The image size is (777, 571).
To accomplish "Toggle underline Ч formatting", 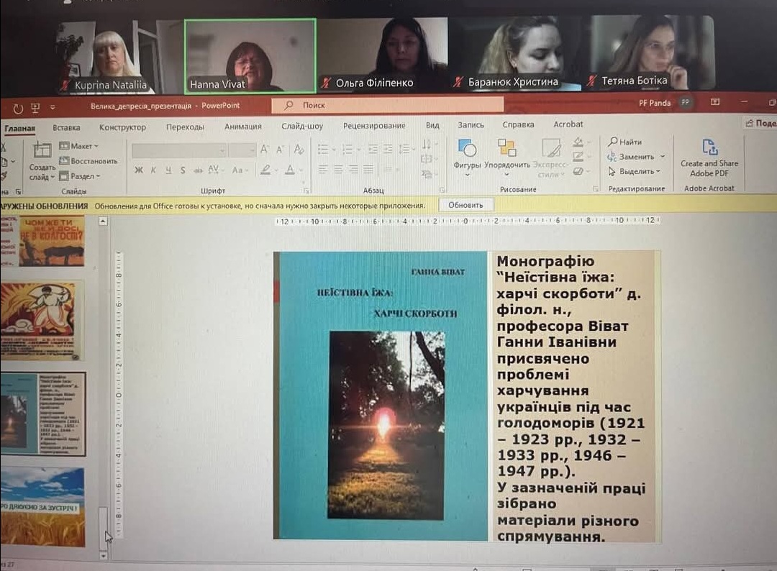I will (168, 170).
